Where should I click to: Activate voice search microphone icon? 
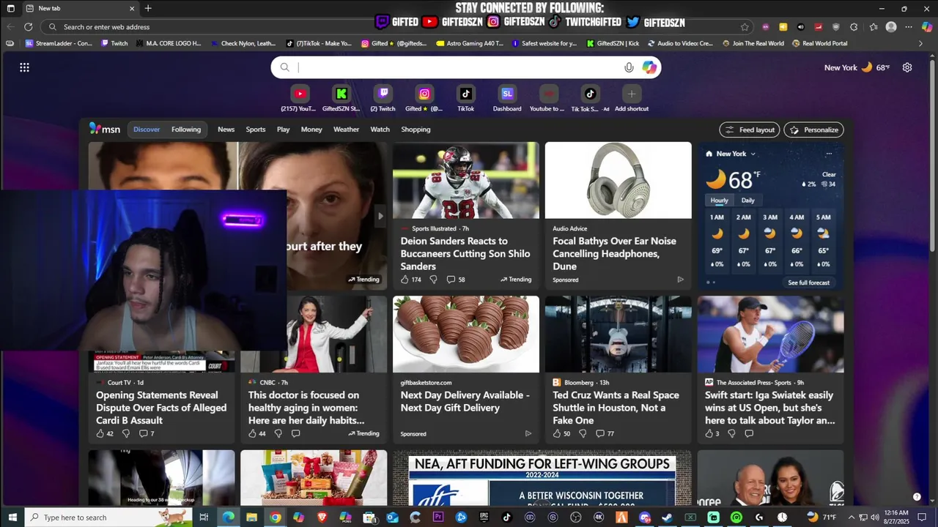pyautogui.click(x=629, y=67)
